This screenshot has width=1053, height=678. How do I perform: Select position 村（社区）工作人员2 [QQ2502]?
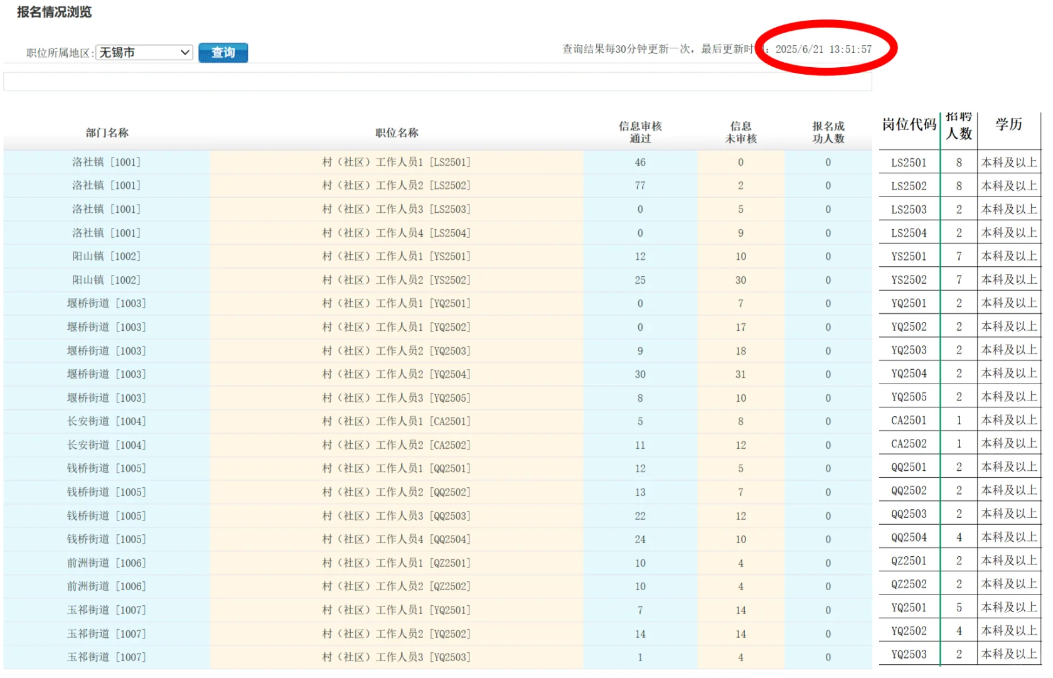pyautogui.click(x=397, y=492)
